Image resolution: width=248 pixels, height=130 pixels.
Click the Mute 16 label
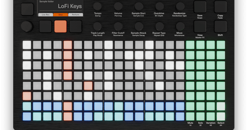pyautogui.click(x=190, y=124)
